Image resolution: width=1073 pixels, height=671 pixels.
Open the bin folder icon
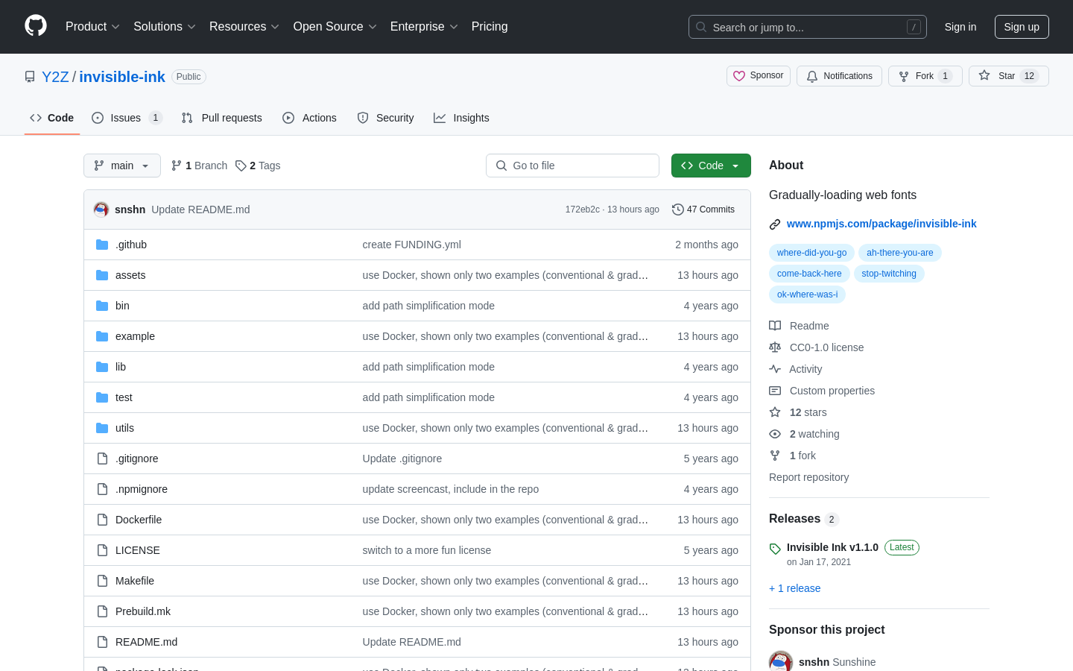102,306
